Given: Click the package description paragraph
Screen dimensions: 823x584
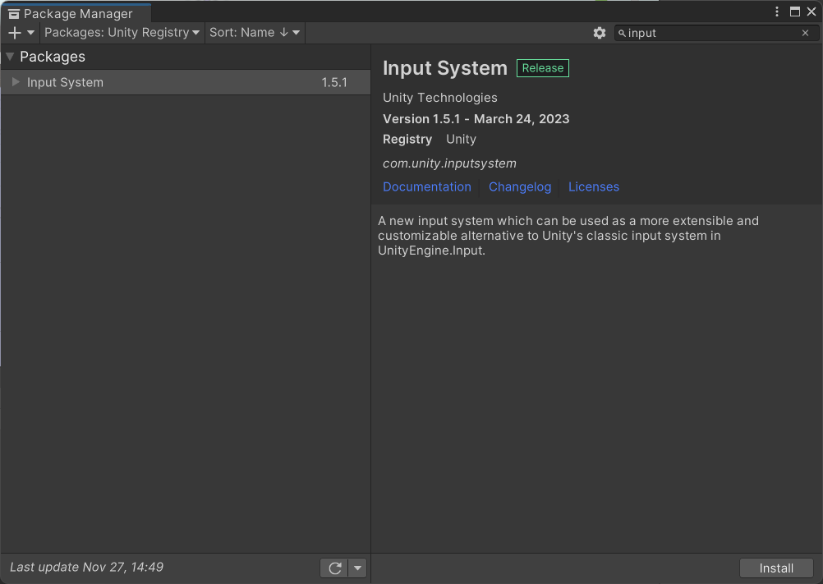Looking at the screenshot, I should (x=568, y=236).
